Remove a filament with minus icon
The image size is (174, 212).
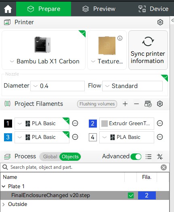(x=136, y=104)
